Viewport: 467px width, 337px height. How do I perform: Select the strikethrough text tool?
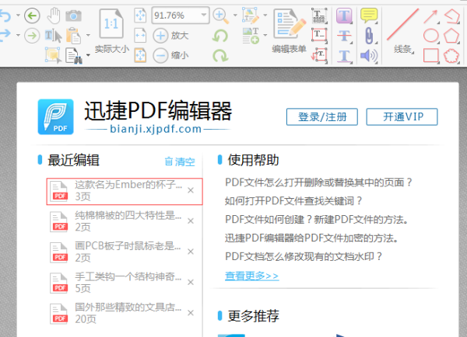pyautogui.click(x=344, y=36)
